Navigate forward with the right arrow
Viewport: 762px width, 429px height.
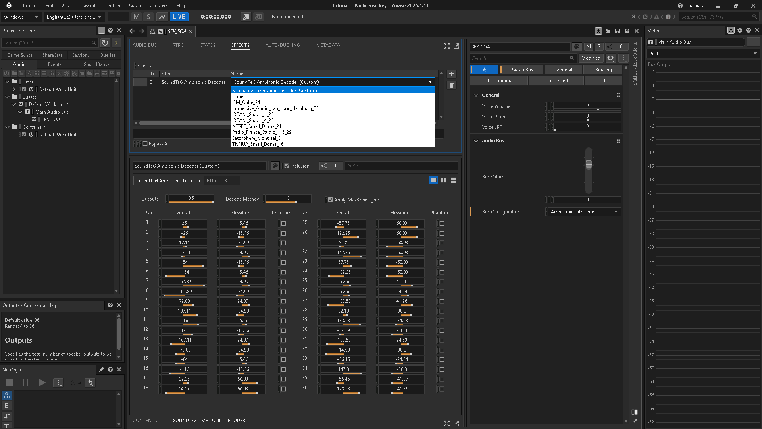[x=142, y=31]
